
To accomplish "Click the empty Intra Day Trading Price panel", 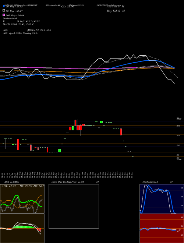I will coord(74,206).
